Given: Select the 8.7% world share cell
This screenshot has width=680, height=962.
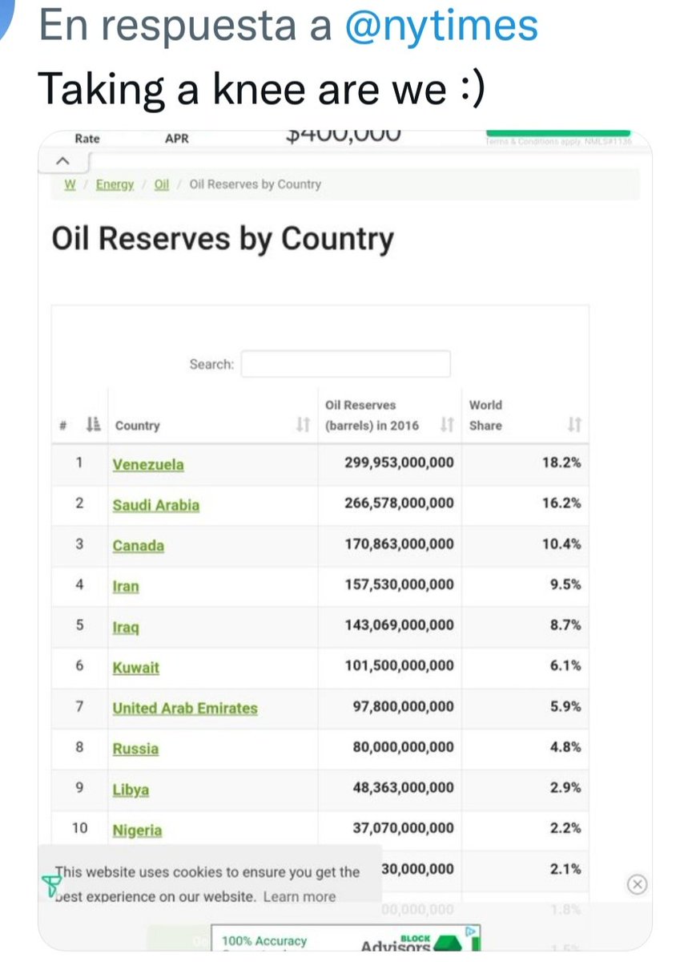Looking at the screenshot, I should coord(565,625).
